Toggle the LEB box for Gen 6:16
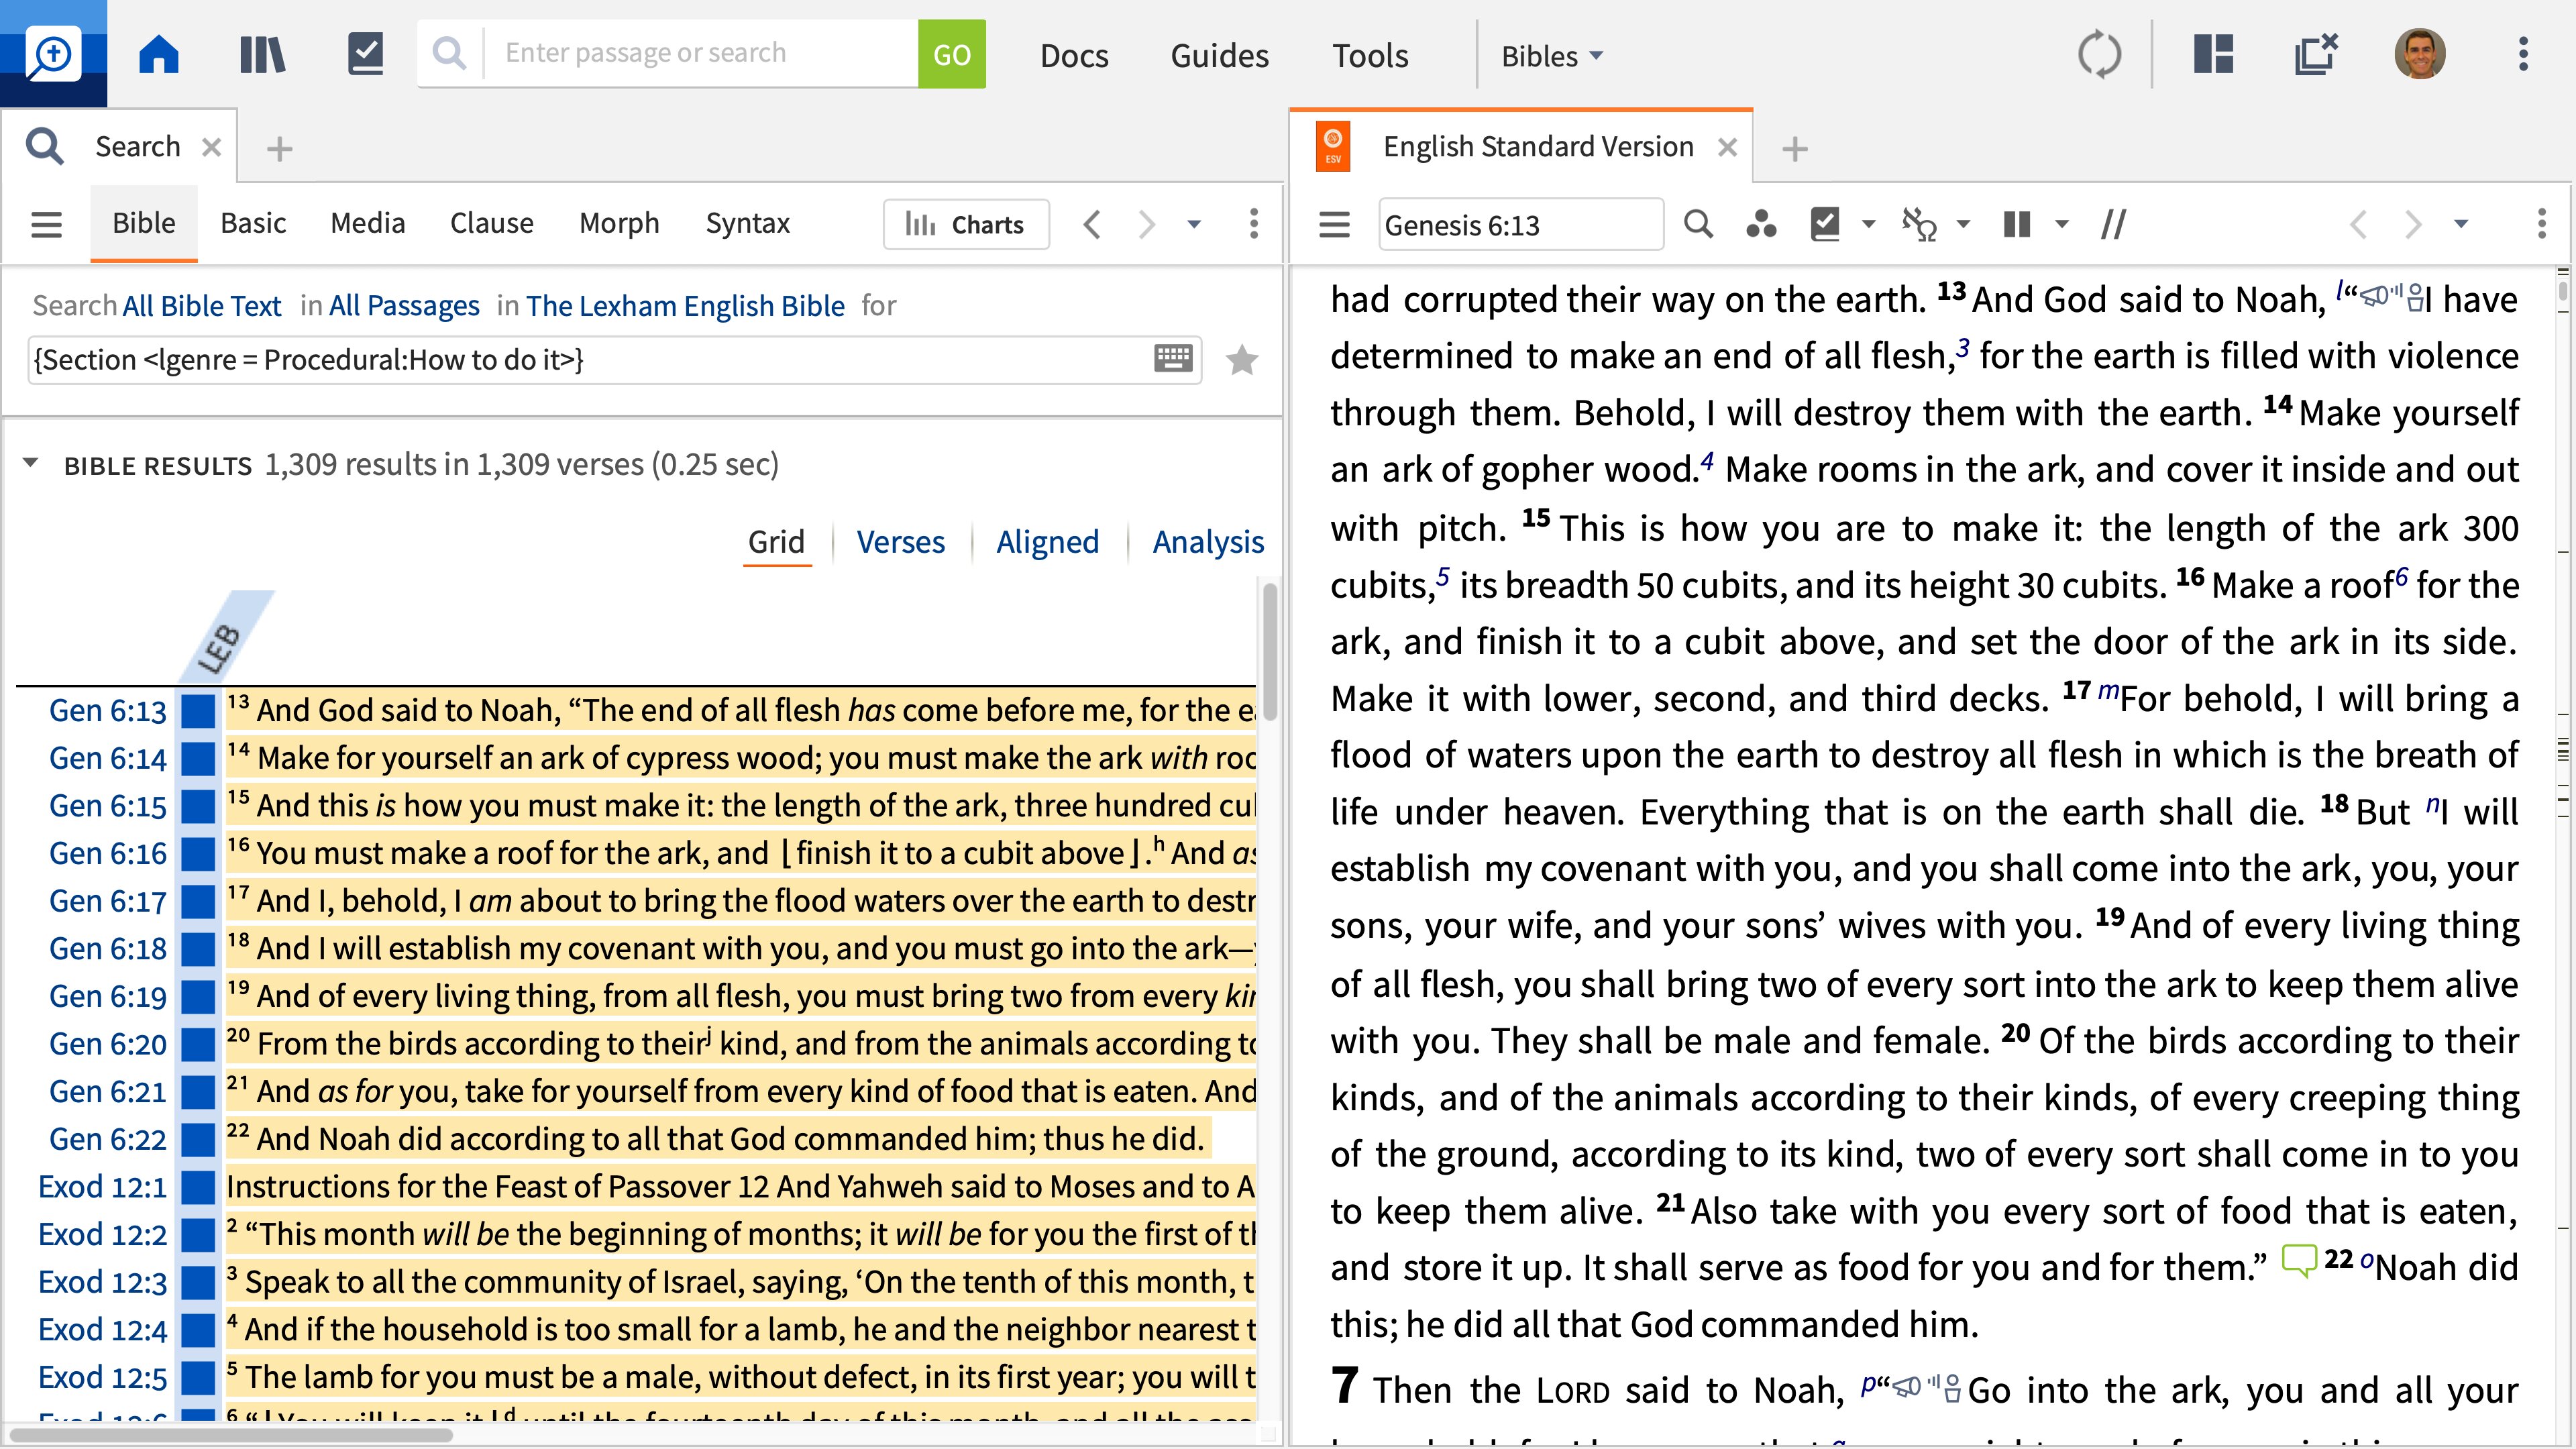Image resolution: width=2576 pixels, height=1449 pixels. tap(198, 854)
